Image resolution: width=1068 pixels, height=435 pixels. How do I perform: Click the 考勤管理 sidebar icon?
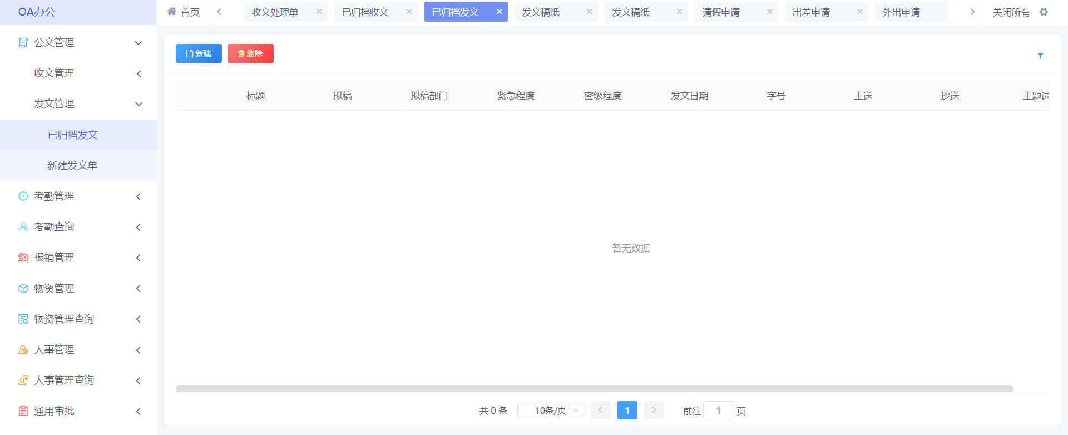click(x=23, y=196)
